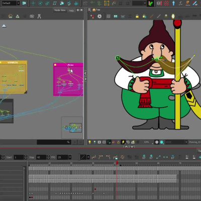Click the function curve fx icon
The image size is (201, 201).
[180, 3]
